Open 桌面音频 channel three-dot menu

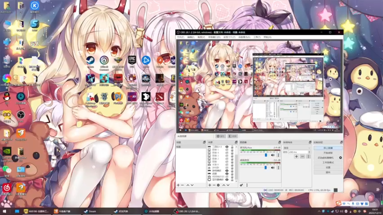pos(278,168)
